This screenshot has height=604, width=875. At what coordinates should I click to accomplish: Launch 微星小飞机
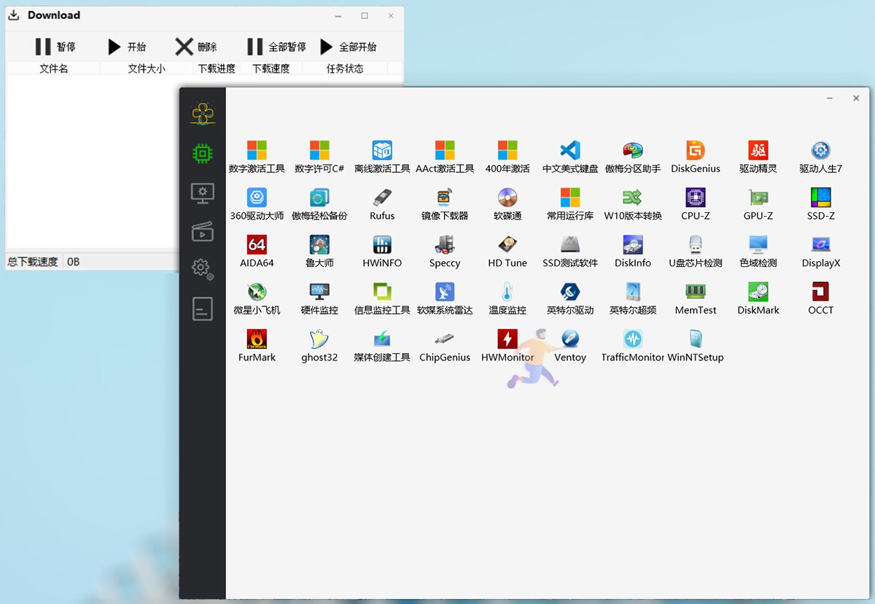257,299
